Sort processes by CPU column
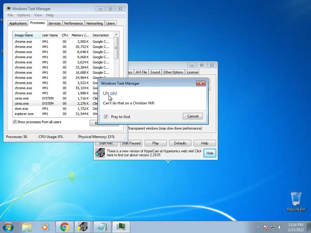Image resolution: width=311 pixels, height=233 pixels. 65,35
